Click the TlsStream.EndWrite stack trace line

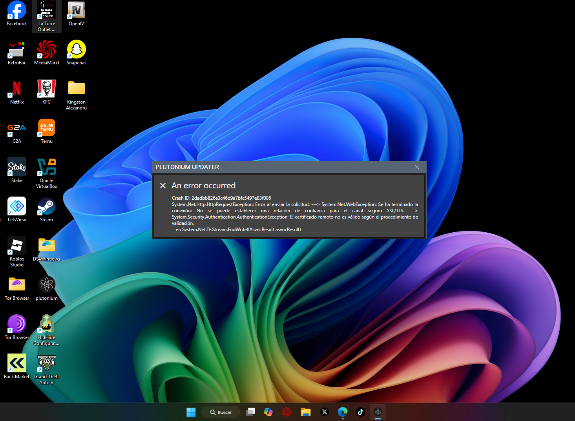(x=238, y=230)
